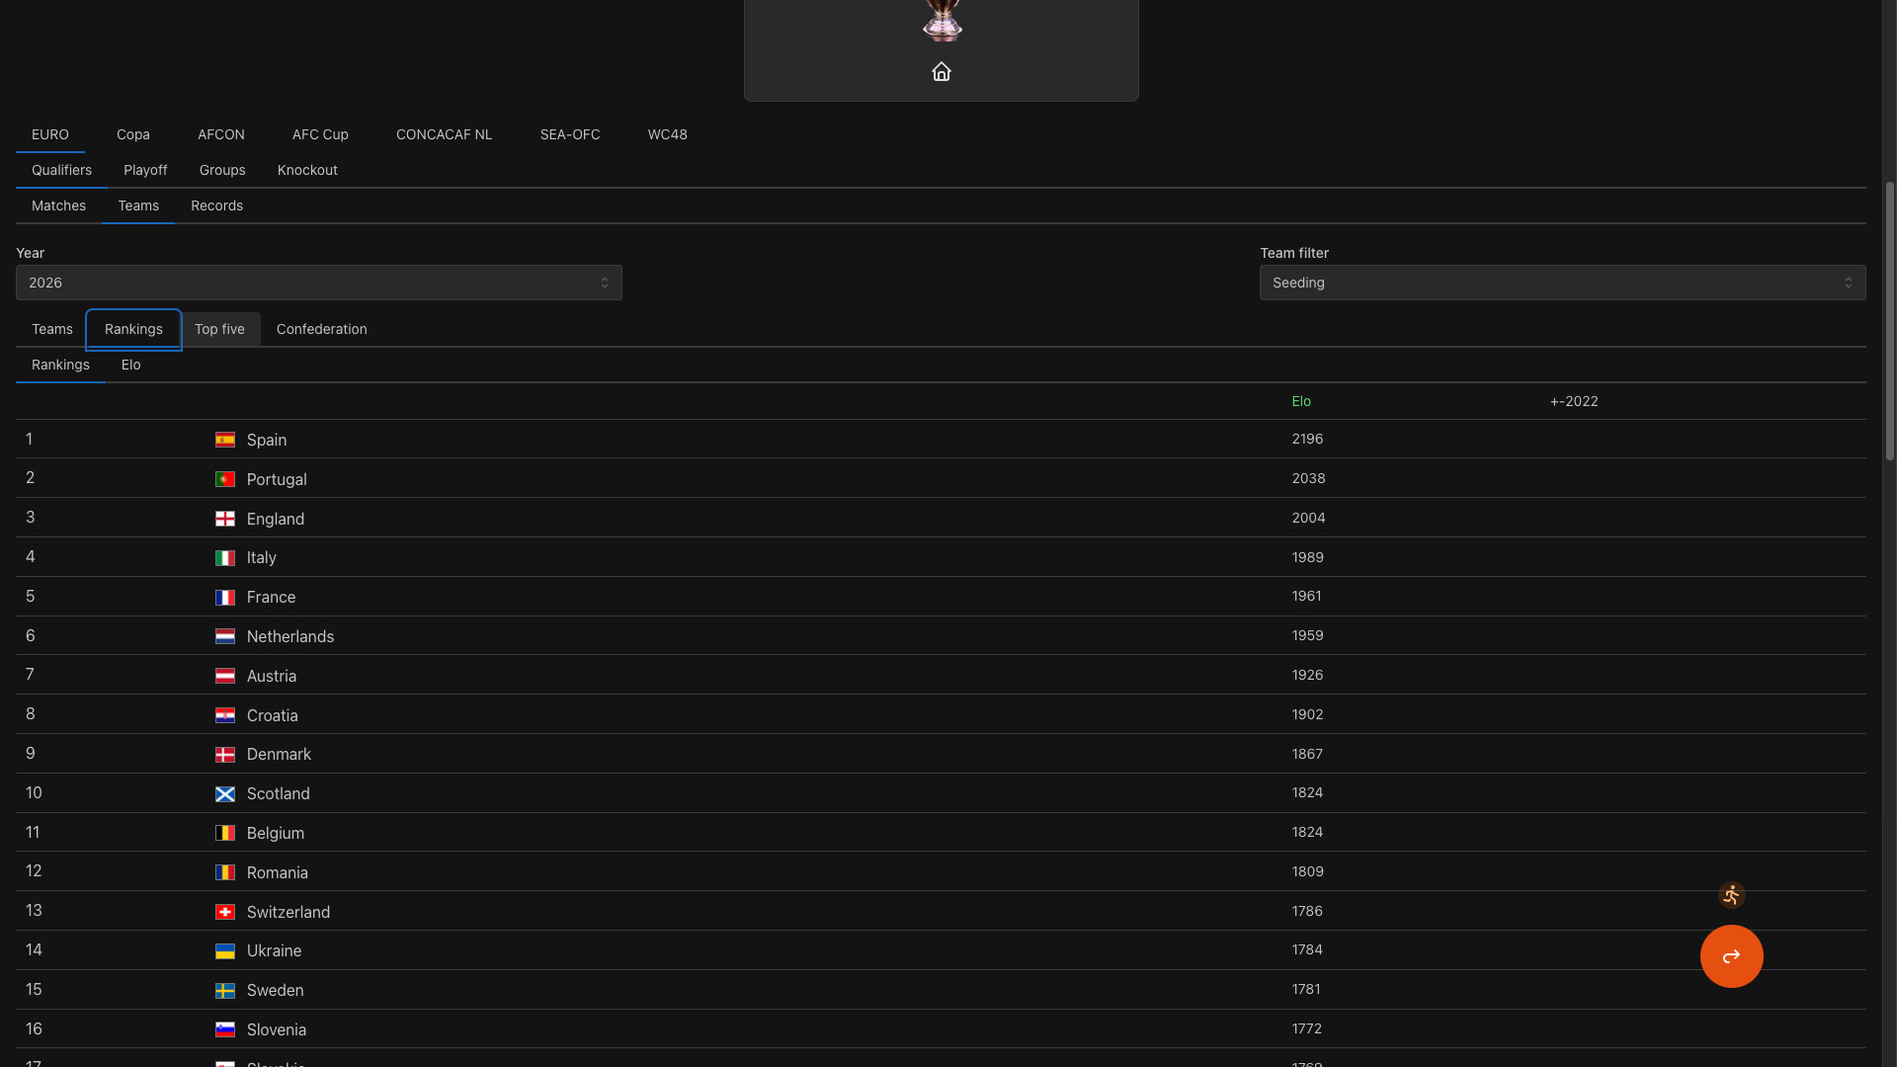Image resolution: width=1897 pixels, height=1067 pixels.
Task: Click the Denmark flag icon
Action: tap(225, 754)
